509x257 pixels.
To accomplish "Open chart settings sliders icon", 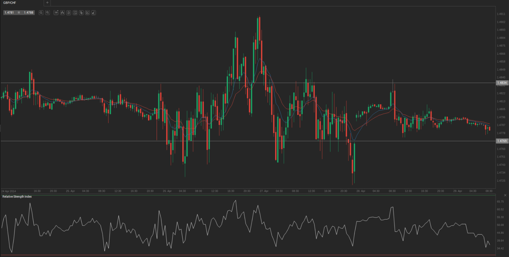I will pos(69,13).
